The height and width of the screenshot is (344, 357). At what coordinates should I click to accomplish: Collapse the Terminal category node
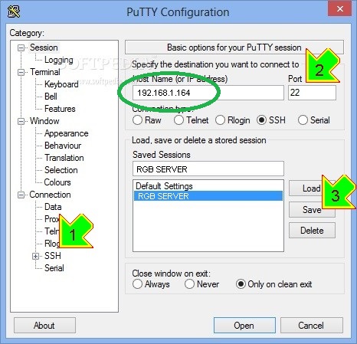point(21,72)
